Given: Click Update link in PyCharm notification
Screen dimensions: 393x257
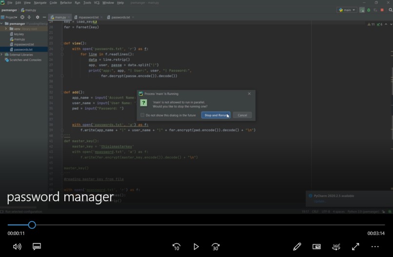Looking at the screenshot, I should 319,201.
